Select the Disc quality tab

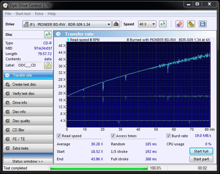tap(28, 121)
